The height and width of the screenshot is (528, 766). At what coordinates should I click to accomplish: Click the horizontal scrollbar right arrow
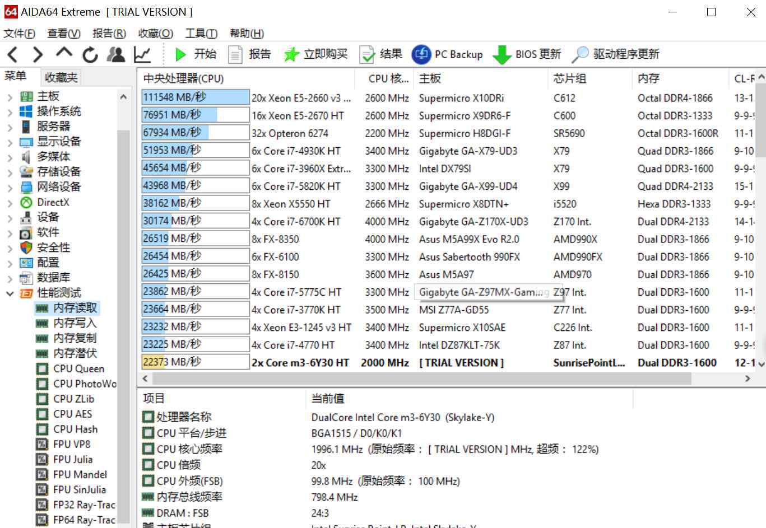(748, 379)
